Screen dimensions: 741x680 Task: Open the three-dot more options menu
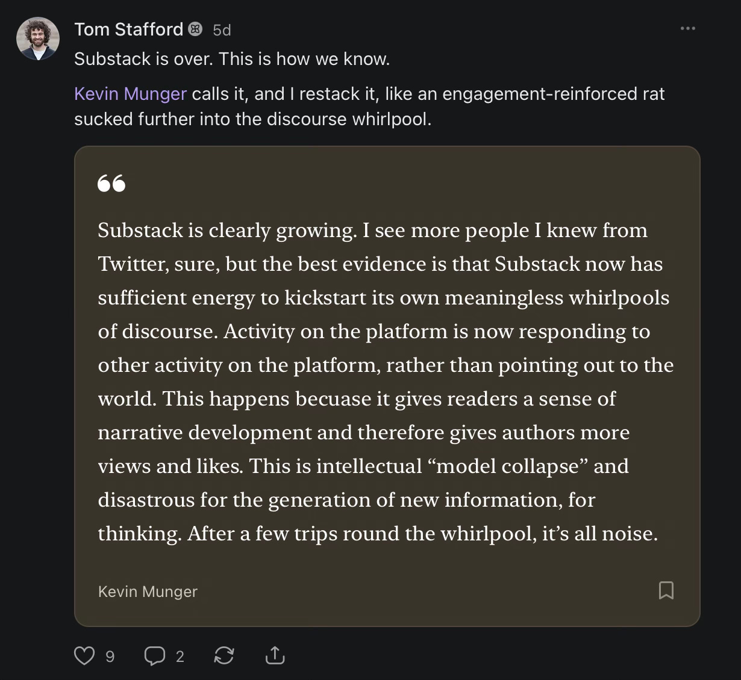[687, 29]
